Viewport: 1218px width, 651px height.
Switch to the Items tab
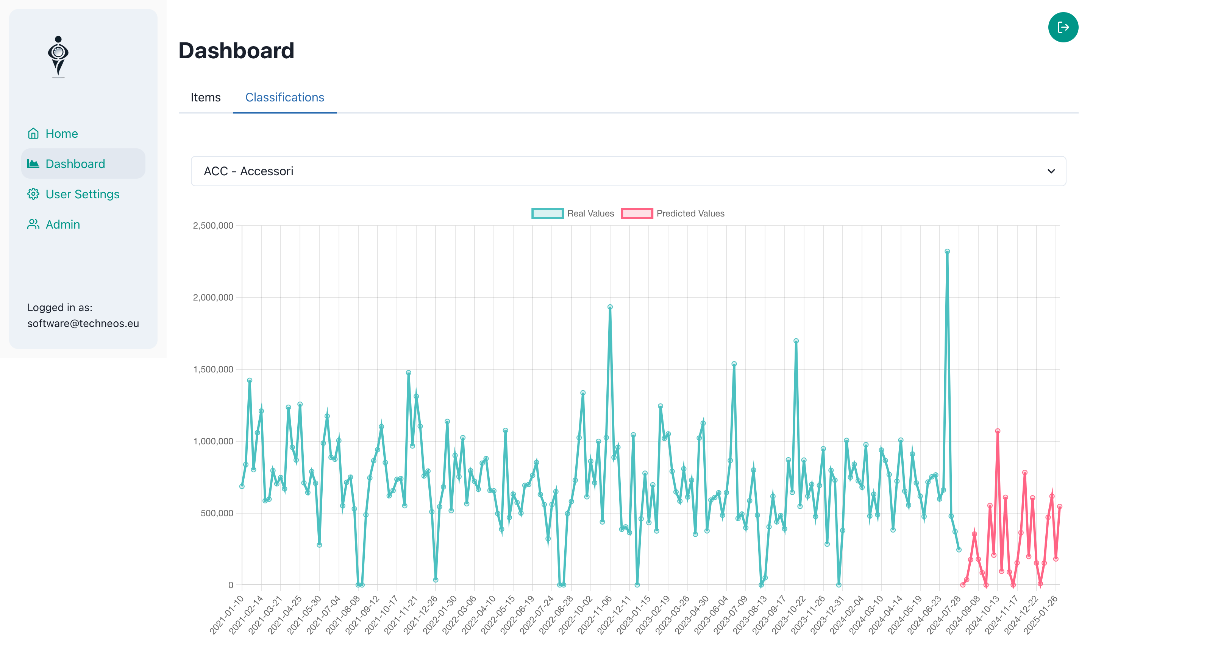point(206,97)
